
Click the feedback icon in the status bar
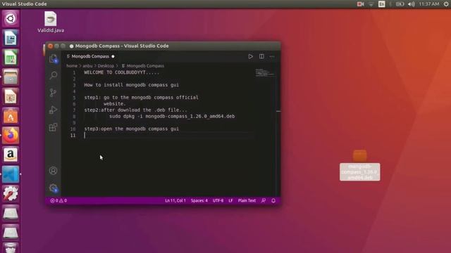pos(264,200)
